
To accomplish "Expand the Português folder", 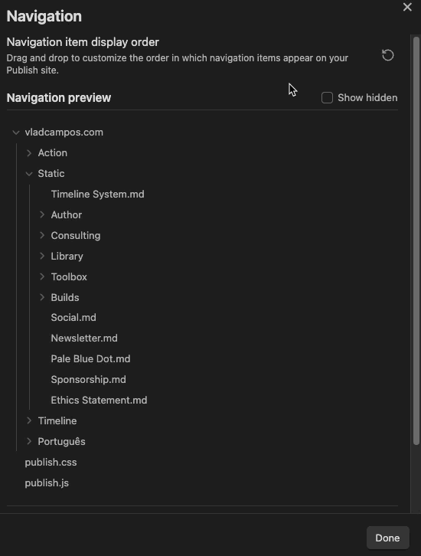I will (29, 441).
